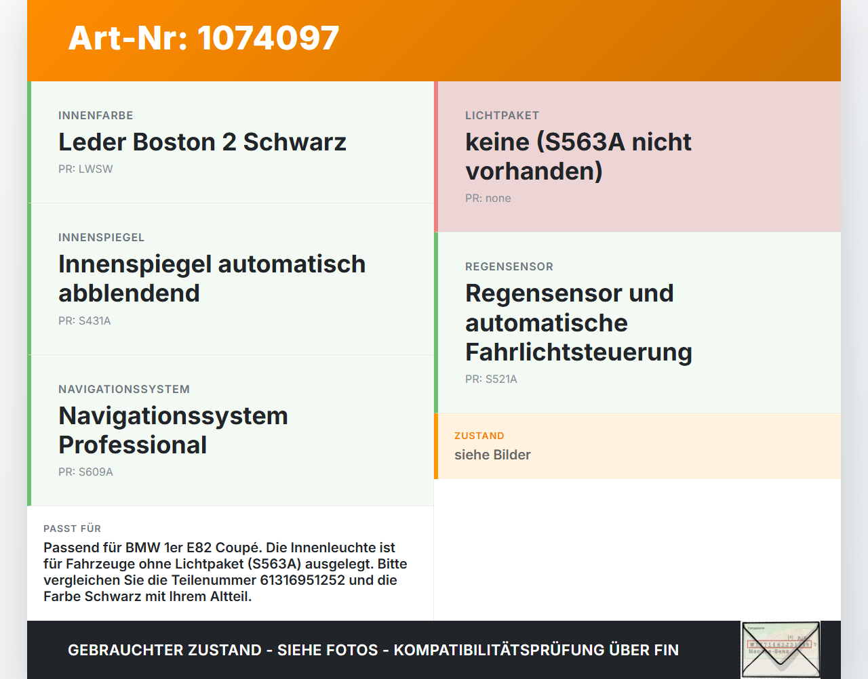
Task: Click the PR: S521A code
Action: (x=491, y=379)
